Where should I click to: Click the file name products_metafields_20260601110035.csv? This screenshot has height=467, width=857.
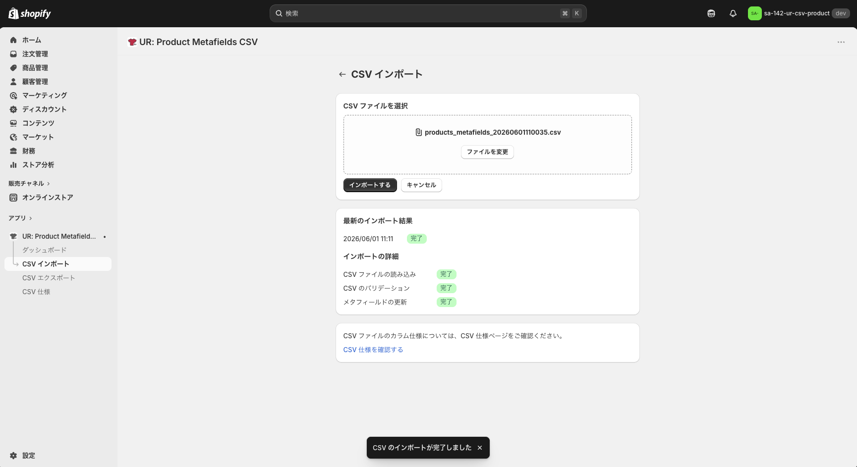(493, 132)
